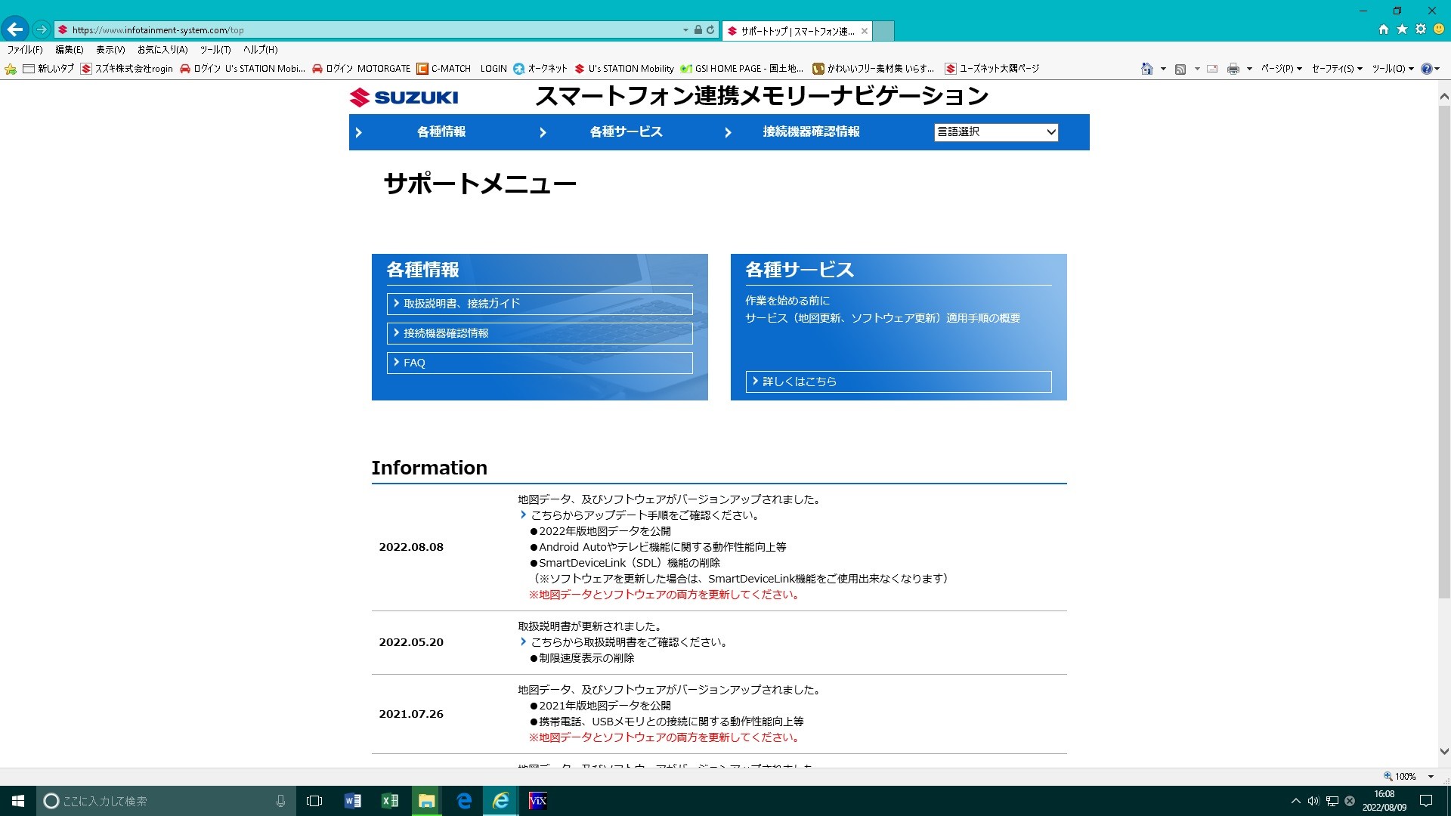The image size is (1451, 816).
Task: Open the オークネット favorite
Action: [540, 69]
